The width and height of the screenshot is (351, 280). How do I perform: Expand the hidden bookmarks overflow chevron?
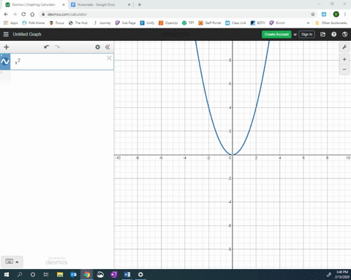pos(308,23)
